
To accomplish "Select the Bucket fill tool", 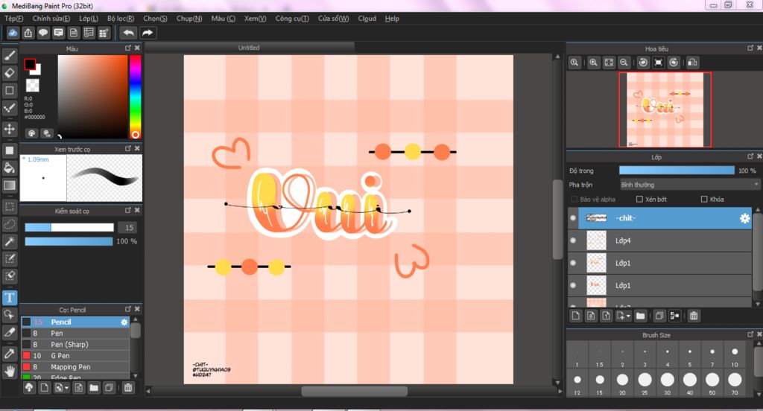I will point(9,168).
